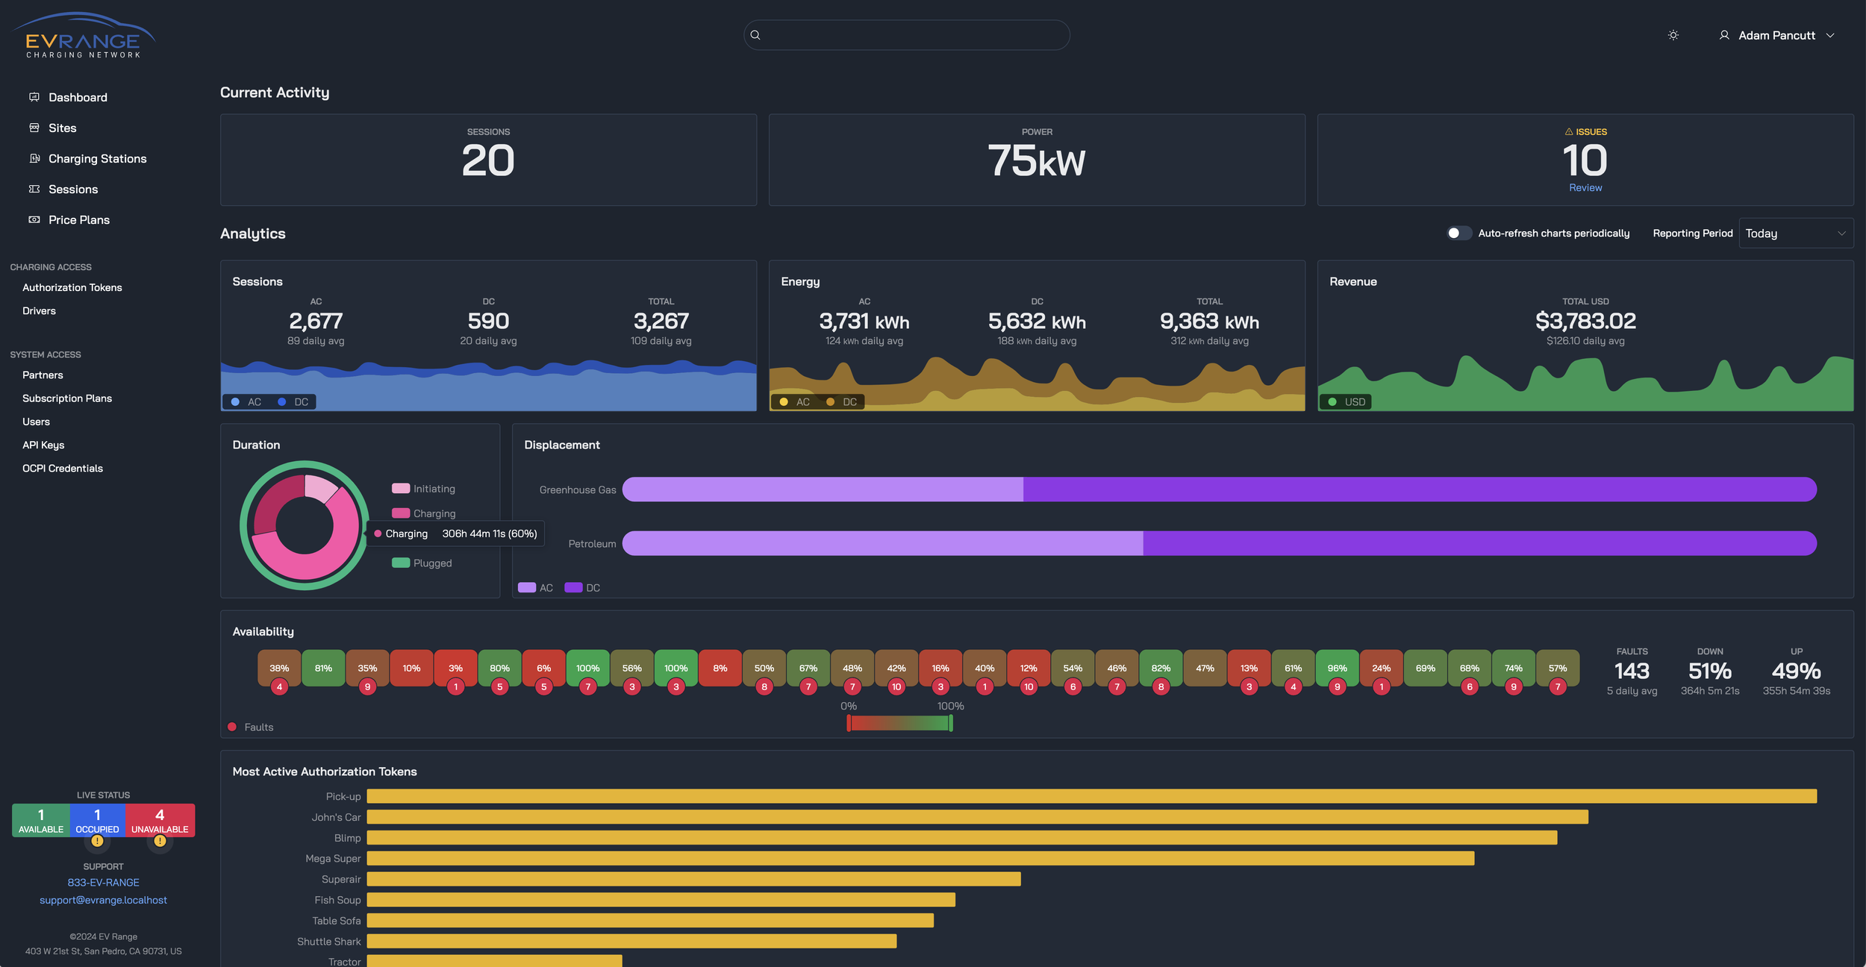Click the Dashboard icon in sidebar
The height and width of the screenshot is (967, 1866).
(x=34, y=97)
